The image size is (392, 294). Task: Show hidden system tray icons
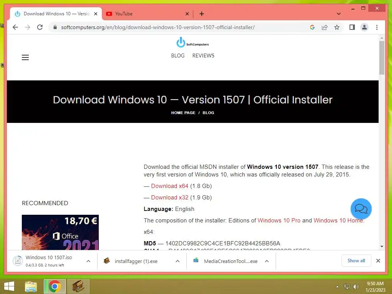pyautogui.click(x=338, y=287)
